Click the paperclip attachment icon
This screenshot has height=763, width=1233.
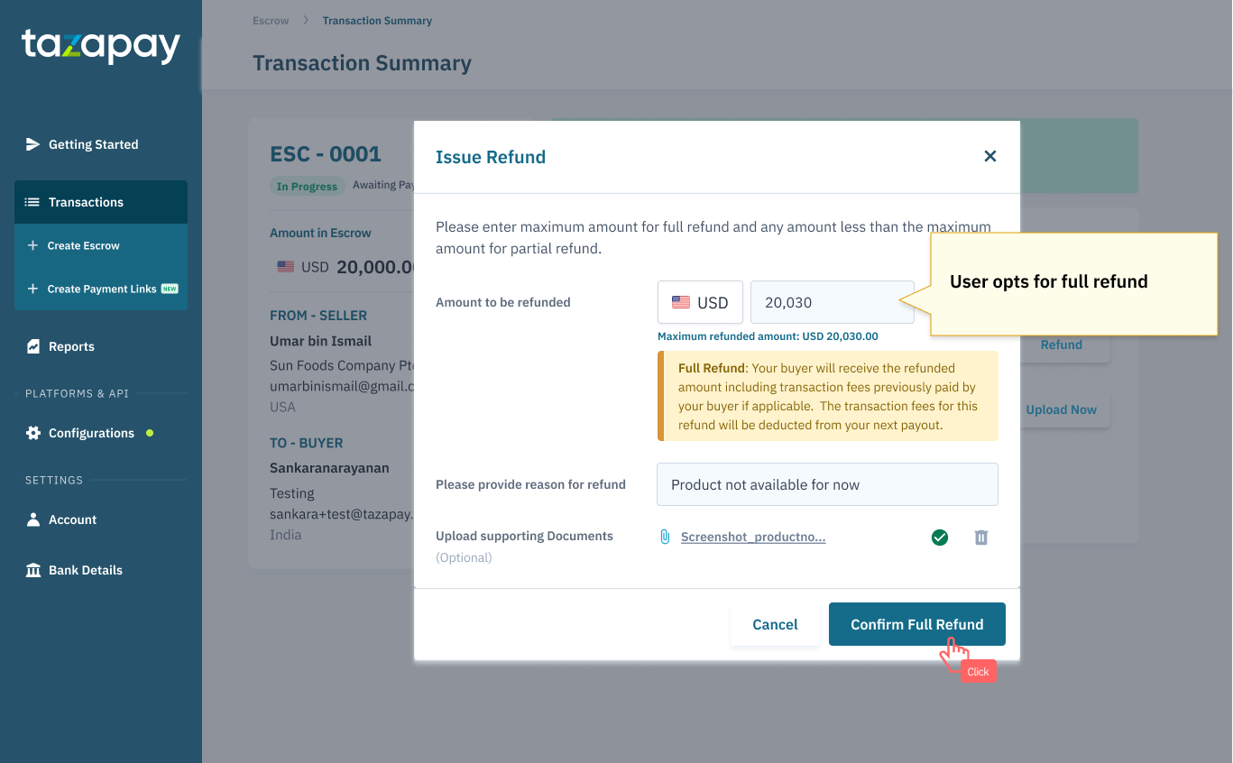[x=666, y=536]
